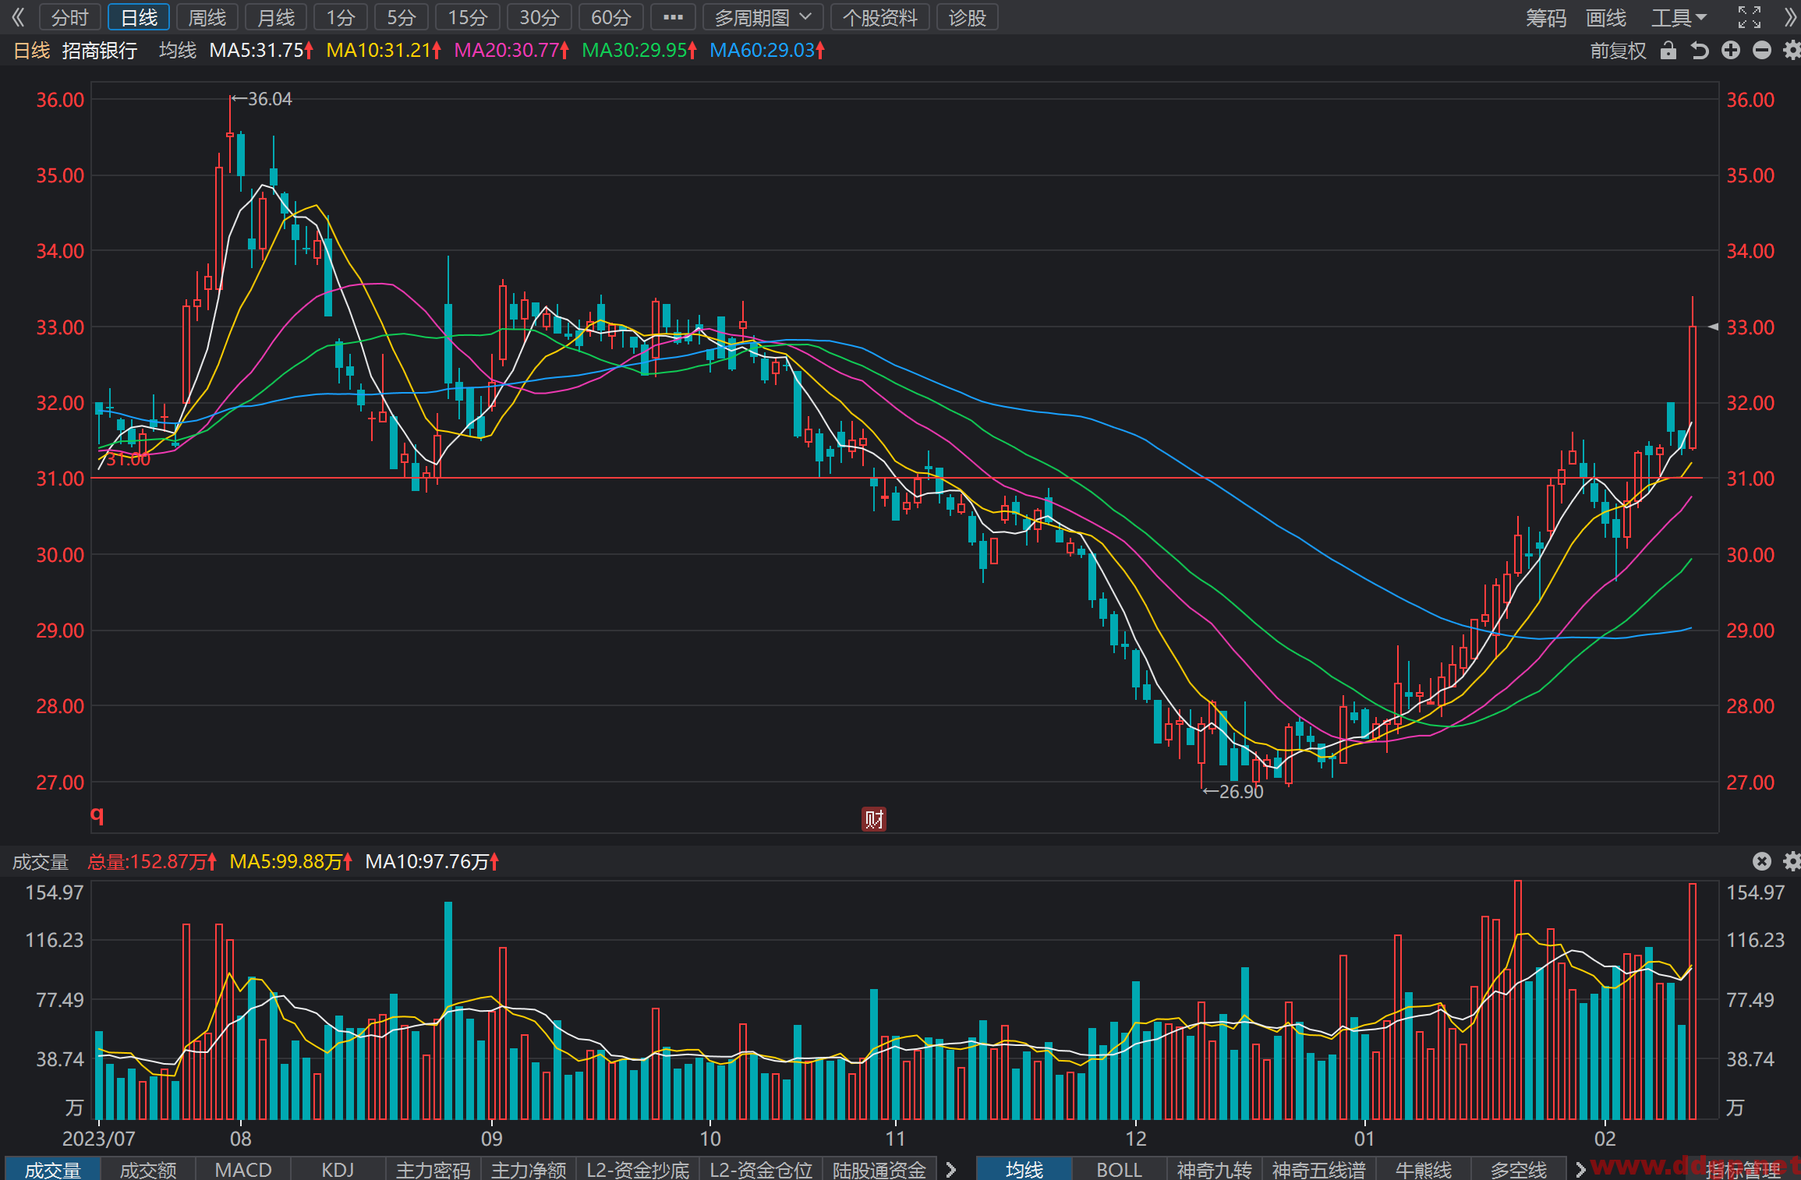Open 个股资料 stock info
Viewport: 1801px width, 1180px height.
[x=880, y=17]
